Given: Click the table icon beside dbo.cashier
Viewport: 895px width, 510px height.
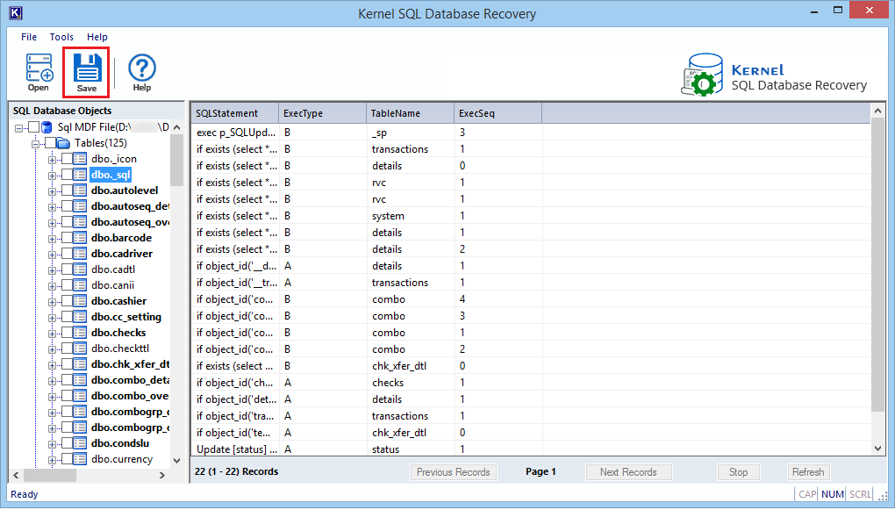Looking at the screenshot, I should (x=79, y=301).
